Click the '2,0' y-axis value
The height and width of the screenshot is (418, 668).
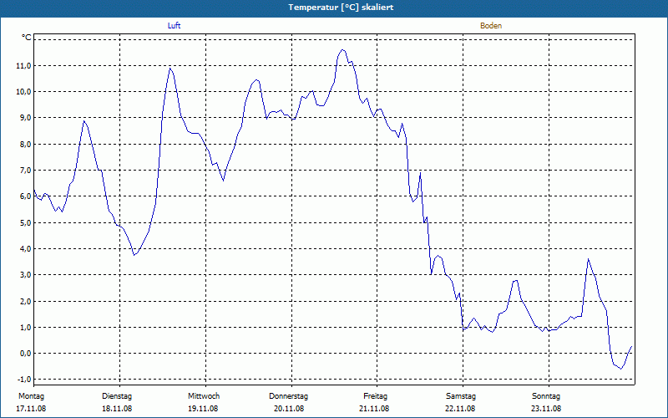click(25, 301)
